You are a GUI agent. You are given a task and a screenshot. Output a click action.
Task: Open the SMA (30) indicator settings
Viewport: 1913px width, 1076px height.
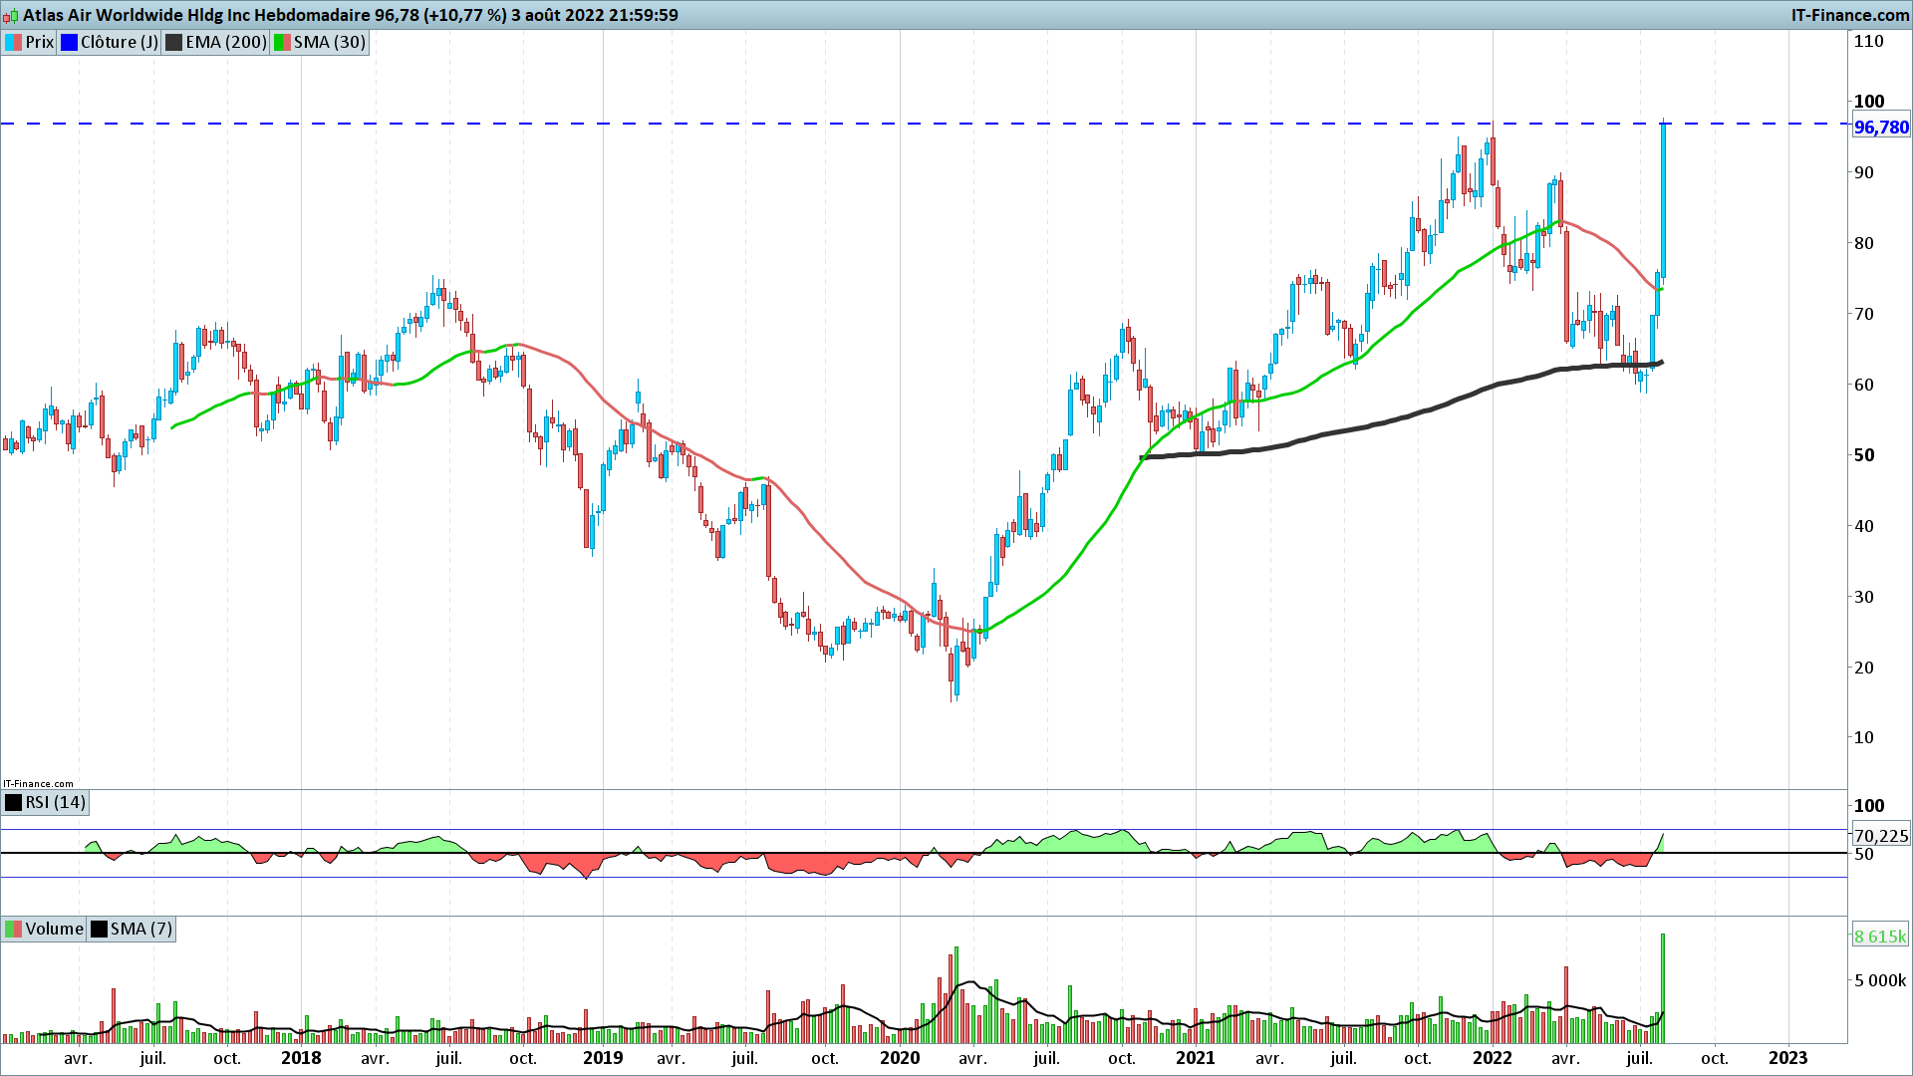[x=330, y=43]
